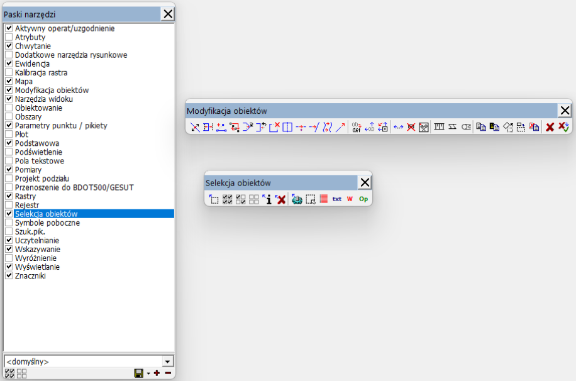Click the diagonal red arrow icon in Modyfikacja obiektów

(340, 127)
